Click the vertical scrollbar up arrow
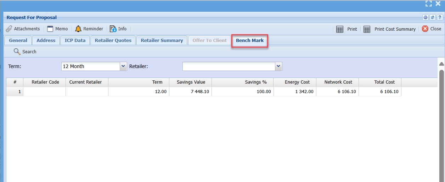This screenshot has width=445, height=182. [441, 64]
